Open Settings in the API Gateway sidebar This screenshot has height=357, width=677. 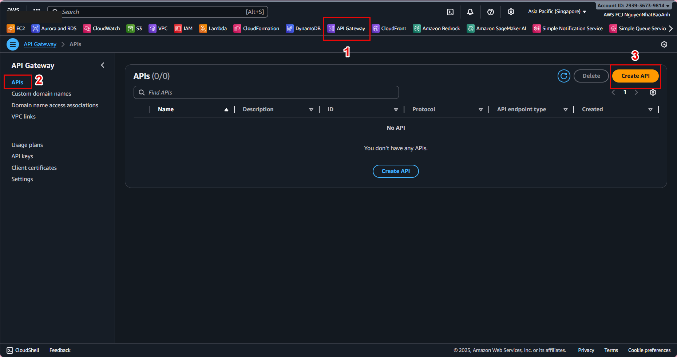(x=22, y=179)
